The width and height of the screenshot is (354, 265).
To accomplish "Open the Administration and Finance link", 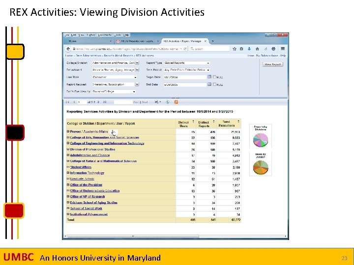I will [90, 155].
